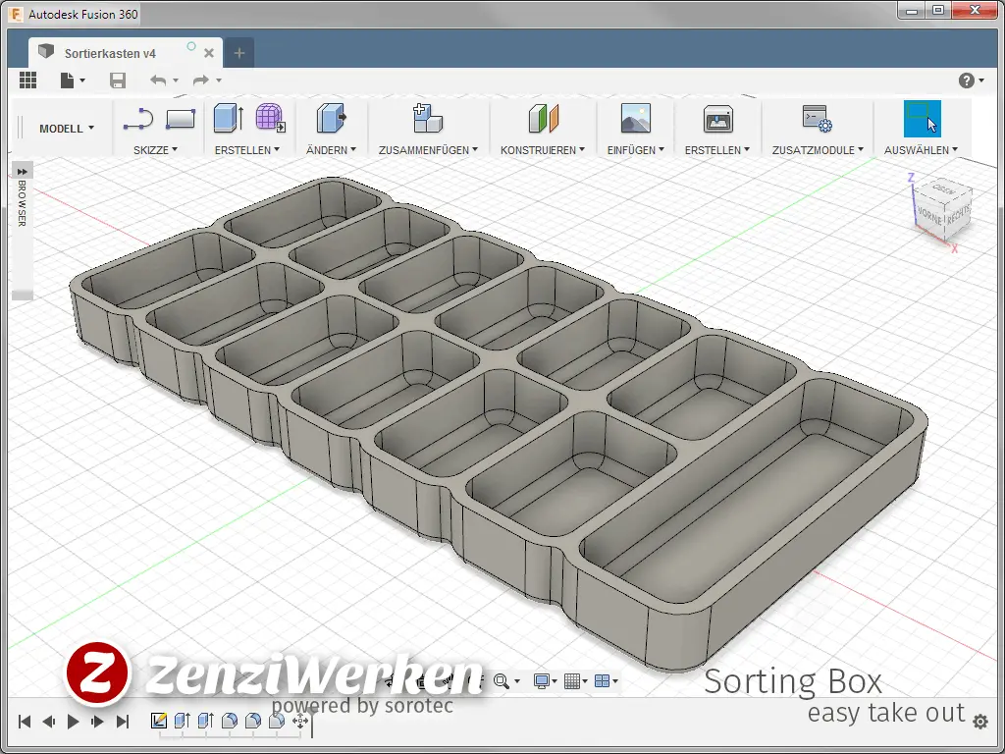Open the undo history dropdown arrow
Viewport: 1005px width, 754px height.
point(176,81)
